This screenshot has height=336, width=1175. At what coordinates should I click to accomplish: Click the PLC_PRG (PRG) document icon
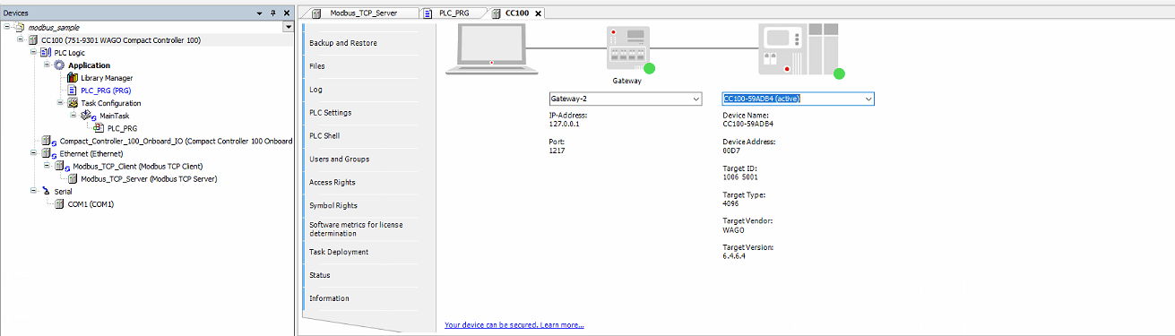(73, 90)
